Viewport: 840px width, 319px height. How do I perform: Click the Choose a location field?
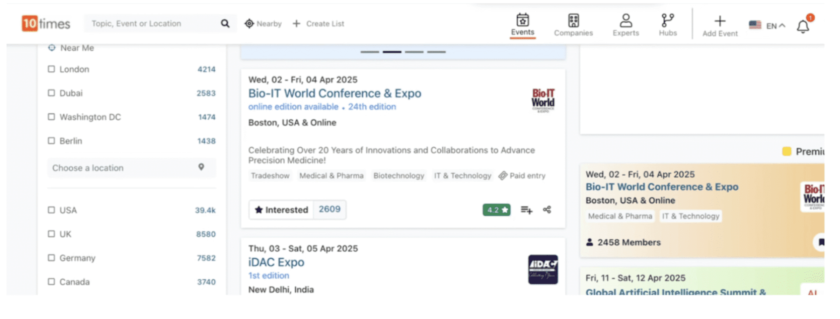click(x=132, y=168)
